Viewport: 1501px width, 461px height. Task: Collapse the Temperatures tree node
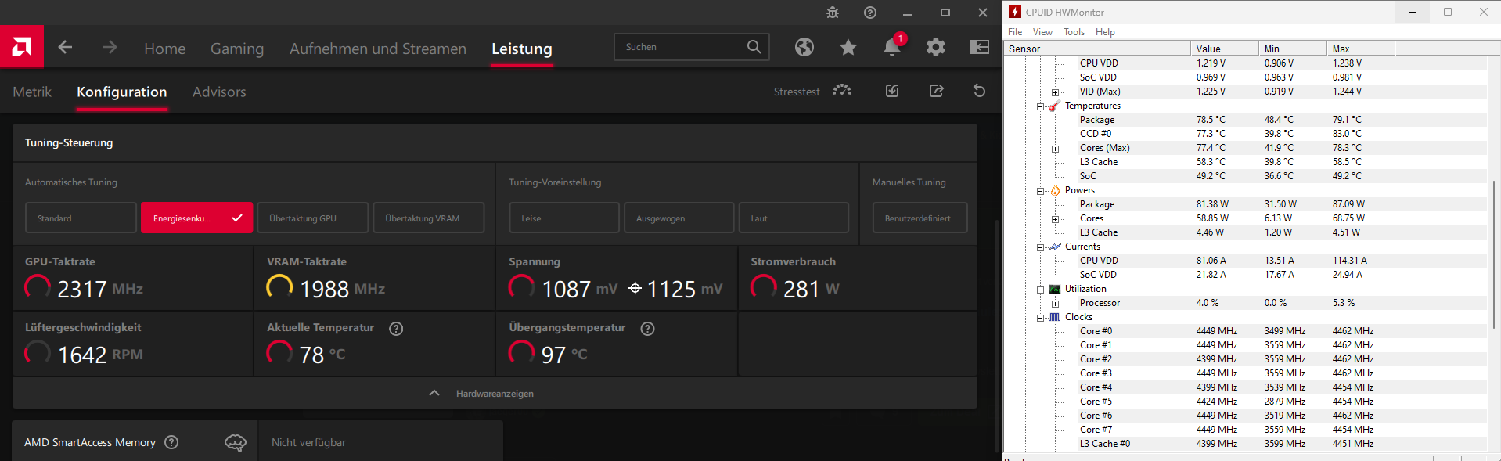point(1040,106)
